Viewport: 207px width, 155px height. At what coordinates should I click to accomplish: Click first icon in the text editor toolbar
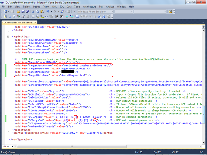[5, 16]
